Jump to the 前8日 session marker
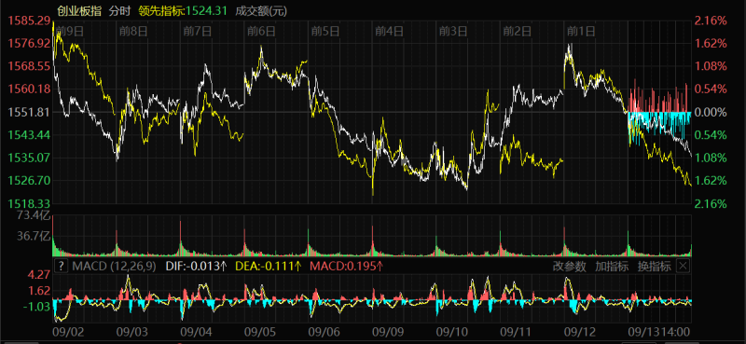746x344 pixels. click(x=133, y=32)
